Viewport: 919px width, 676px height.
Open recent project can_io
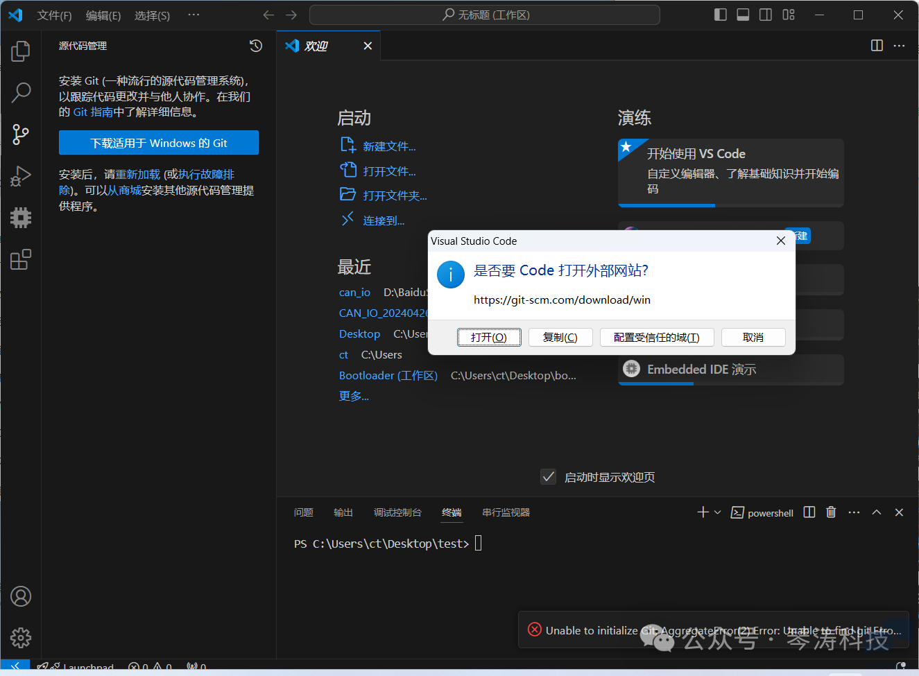pyautogui.click(x=354, y=292)
